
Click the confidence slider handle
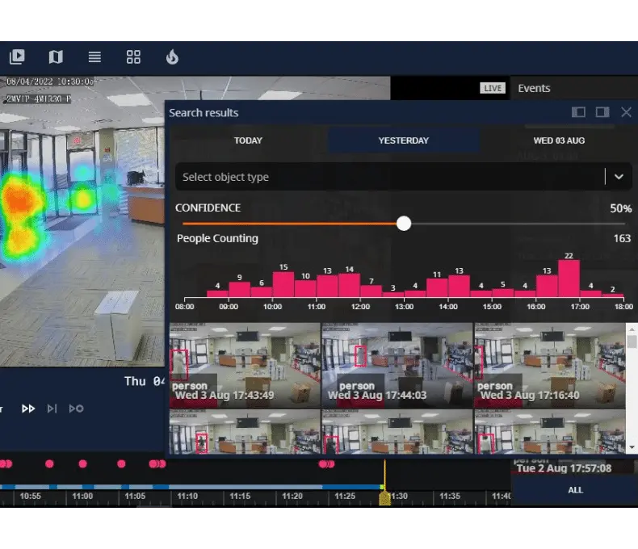click(x=404, y=224)
